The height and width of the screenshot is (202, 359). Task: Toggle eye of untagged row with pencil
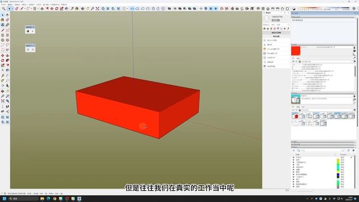click(294, 158)
